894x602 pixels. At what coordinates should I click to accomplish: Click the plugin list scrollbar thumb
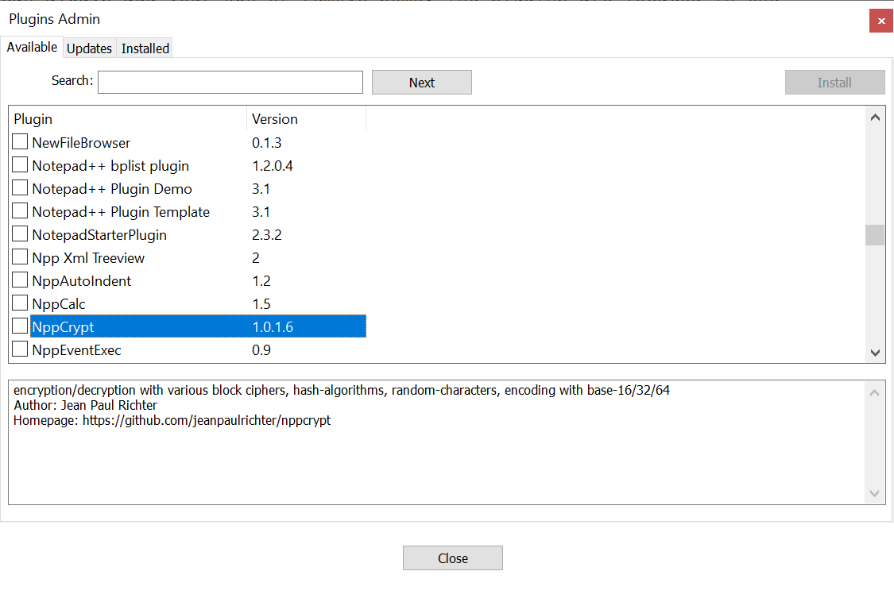pyautogui.click(x=874, y=235)
